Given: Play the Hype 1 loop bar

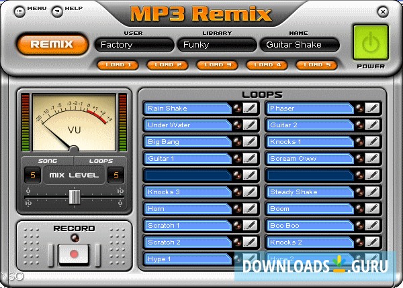Looking at the screenshot, I should click(187, 259).
